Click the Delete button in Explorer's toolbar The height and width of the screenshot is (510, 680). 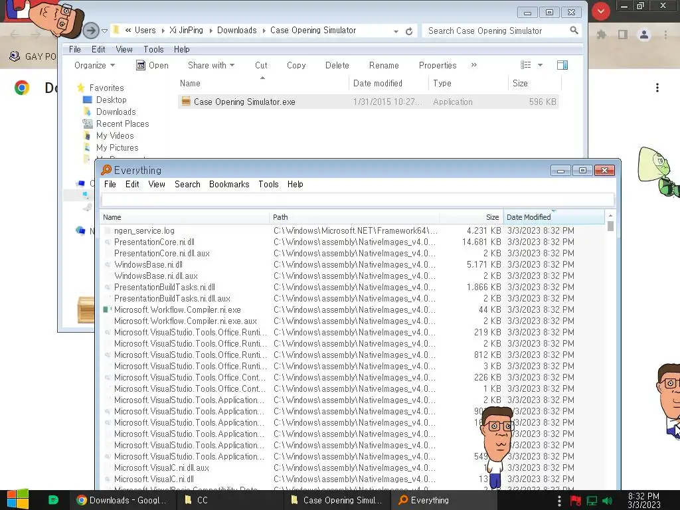click(x=337, y=65)
